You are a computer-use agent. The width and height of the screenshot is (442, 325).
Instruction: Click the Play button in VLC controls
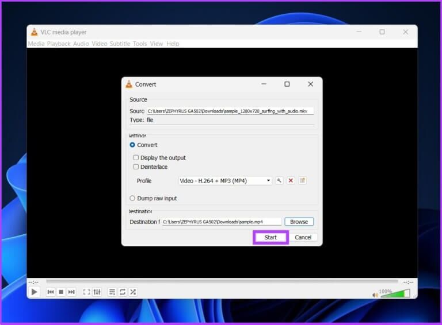(x=34, y=292)
